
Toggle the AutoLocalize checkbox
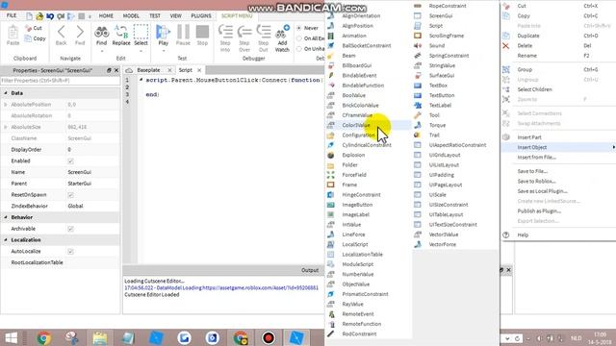70,252
